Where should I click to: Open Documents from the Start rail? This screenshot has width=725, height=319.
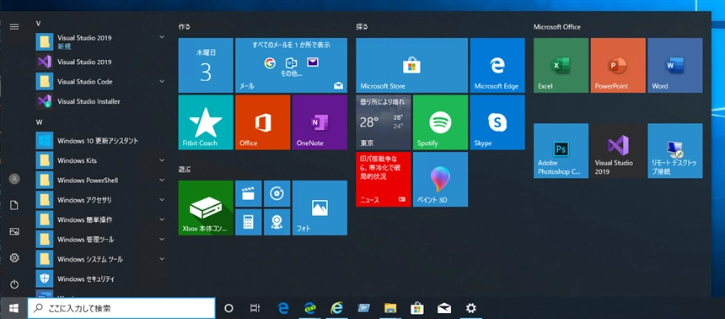(14, 205)
